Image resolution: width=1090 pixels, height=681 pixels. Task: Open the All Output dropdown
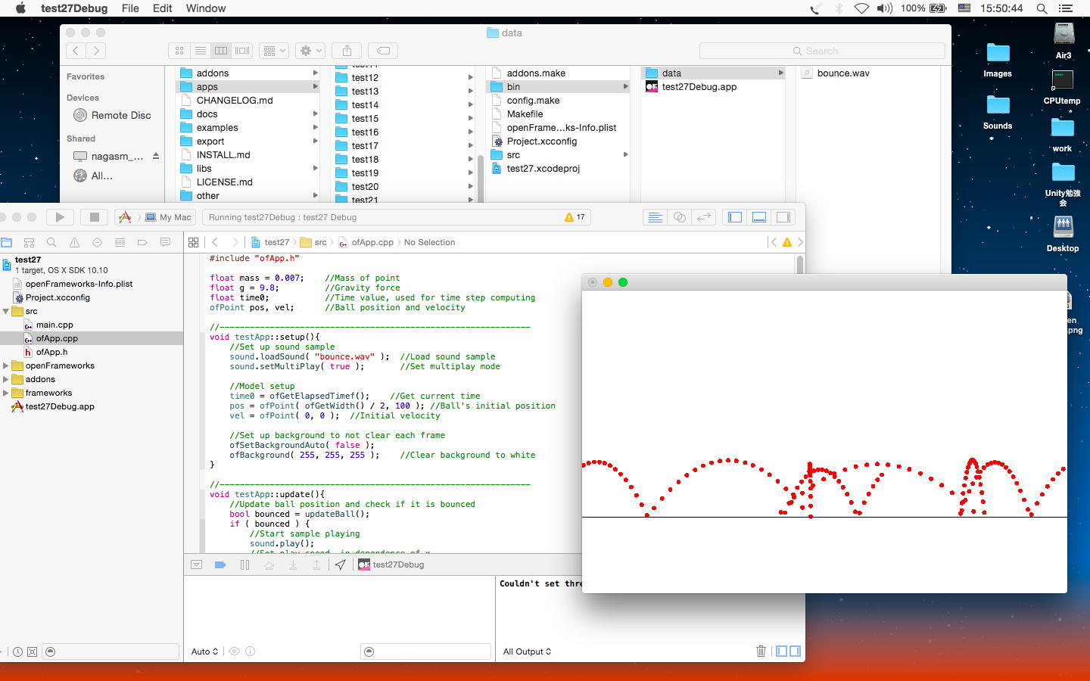click(528, 651)
